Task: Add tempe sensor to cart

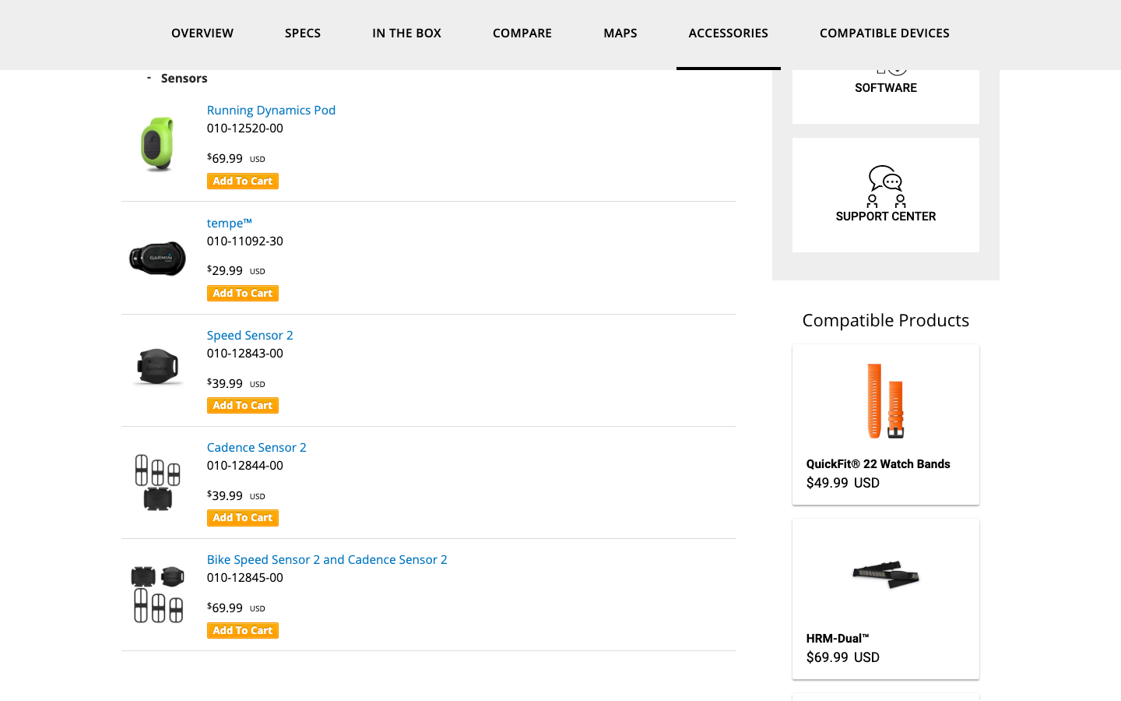Action: tap(243, 293)
